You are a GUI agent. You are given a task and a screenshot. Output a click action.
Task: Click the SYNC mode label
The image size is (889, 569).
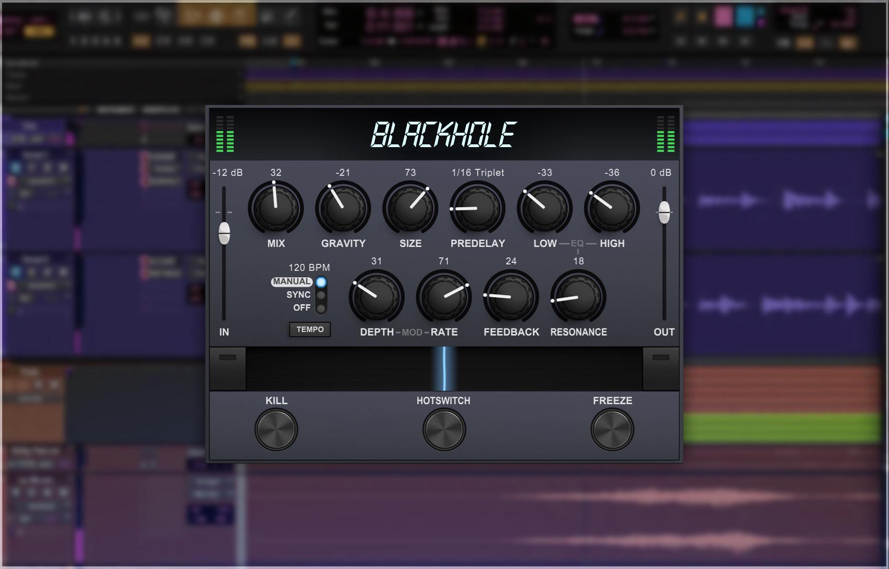298,295
